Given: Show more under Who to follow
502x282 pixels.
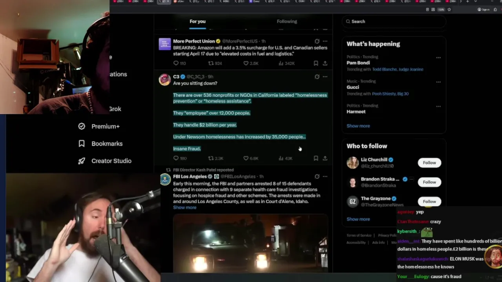Looking at the screenshot, I should coord(358,219).
